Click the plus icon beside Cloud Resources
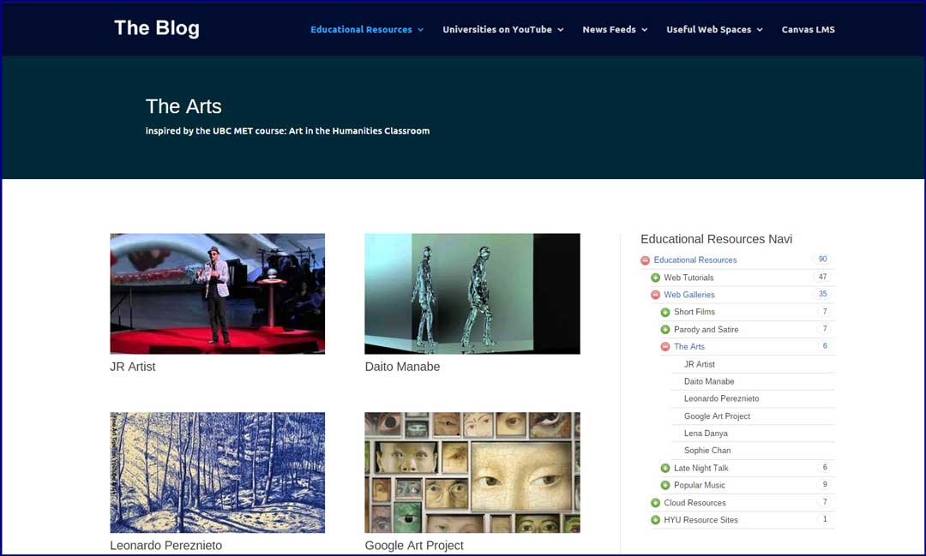926x556 pixels. 655,502
